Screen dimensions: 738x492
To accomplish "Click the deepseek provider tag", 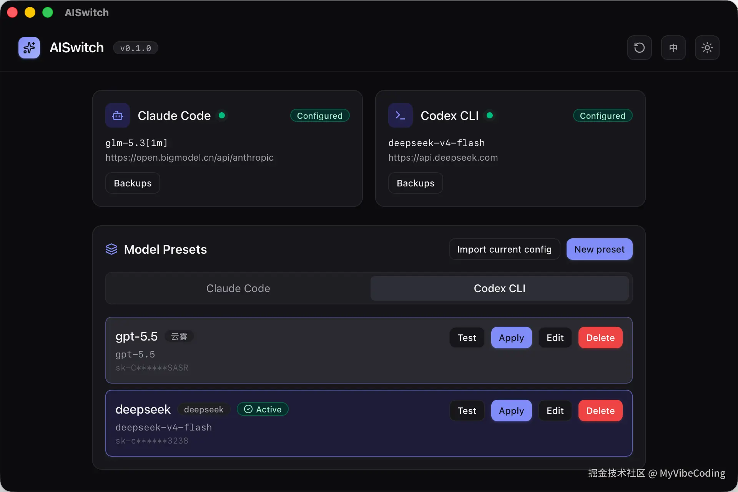I will coord(204,409).
